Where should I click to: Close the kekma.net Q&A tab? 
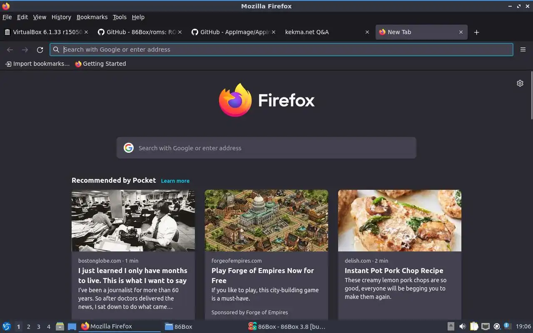[x=367, y=32]
